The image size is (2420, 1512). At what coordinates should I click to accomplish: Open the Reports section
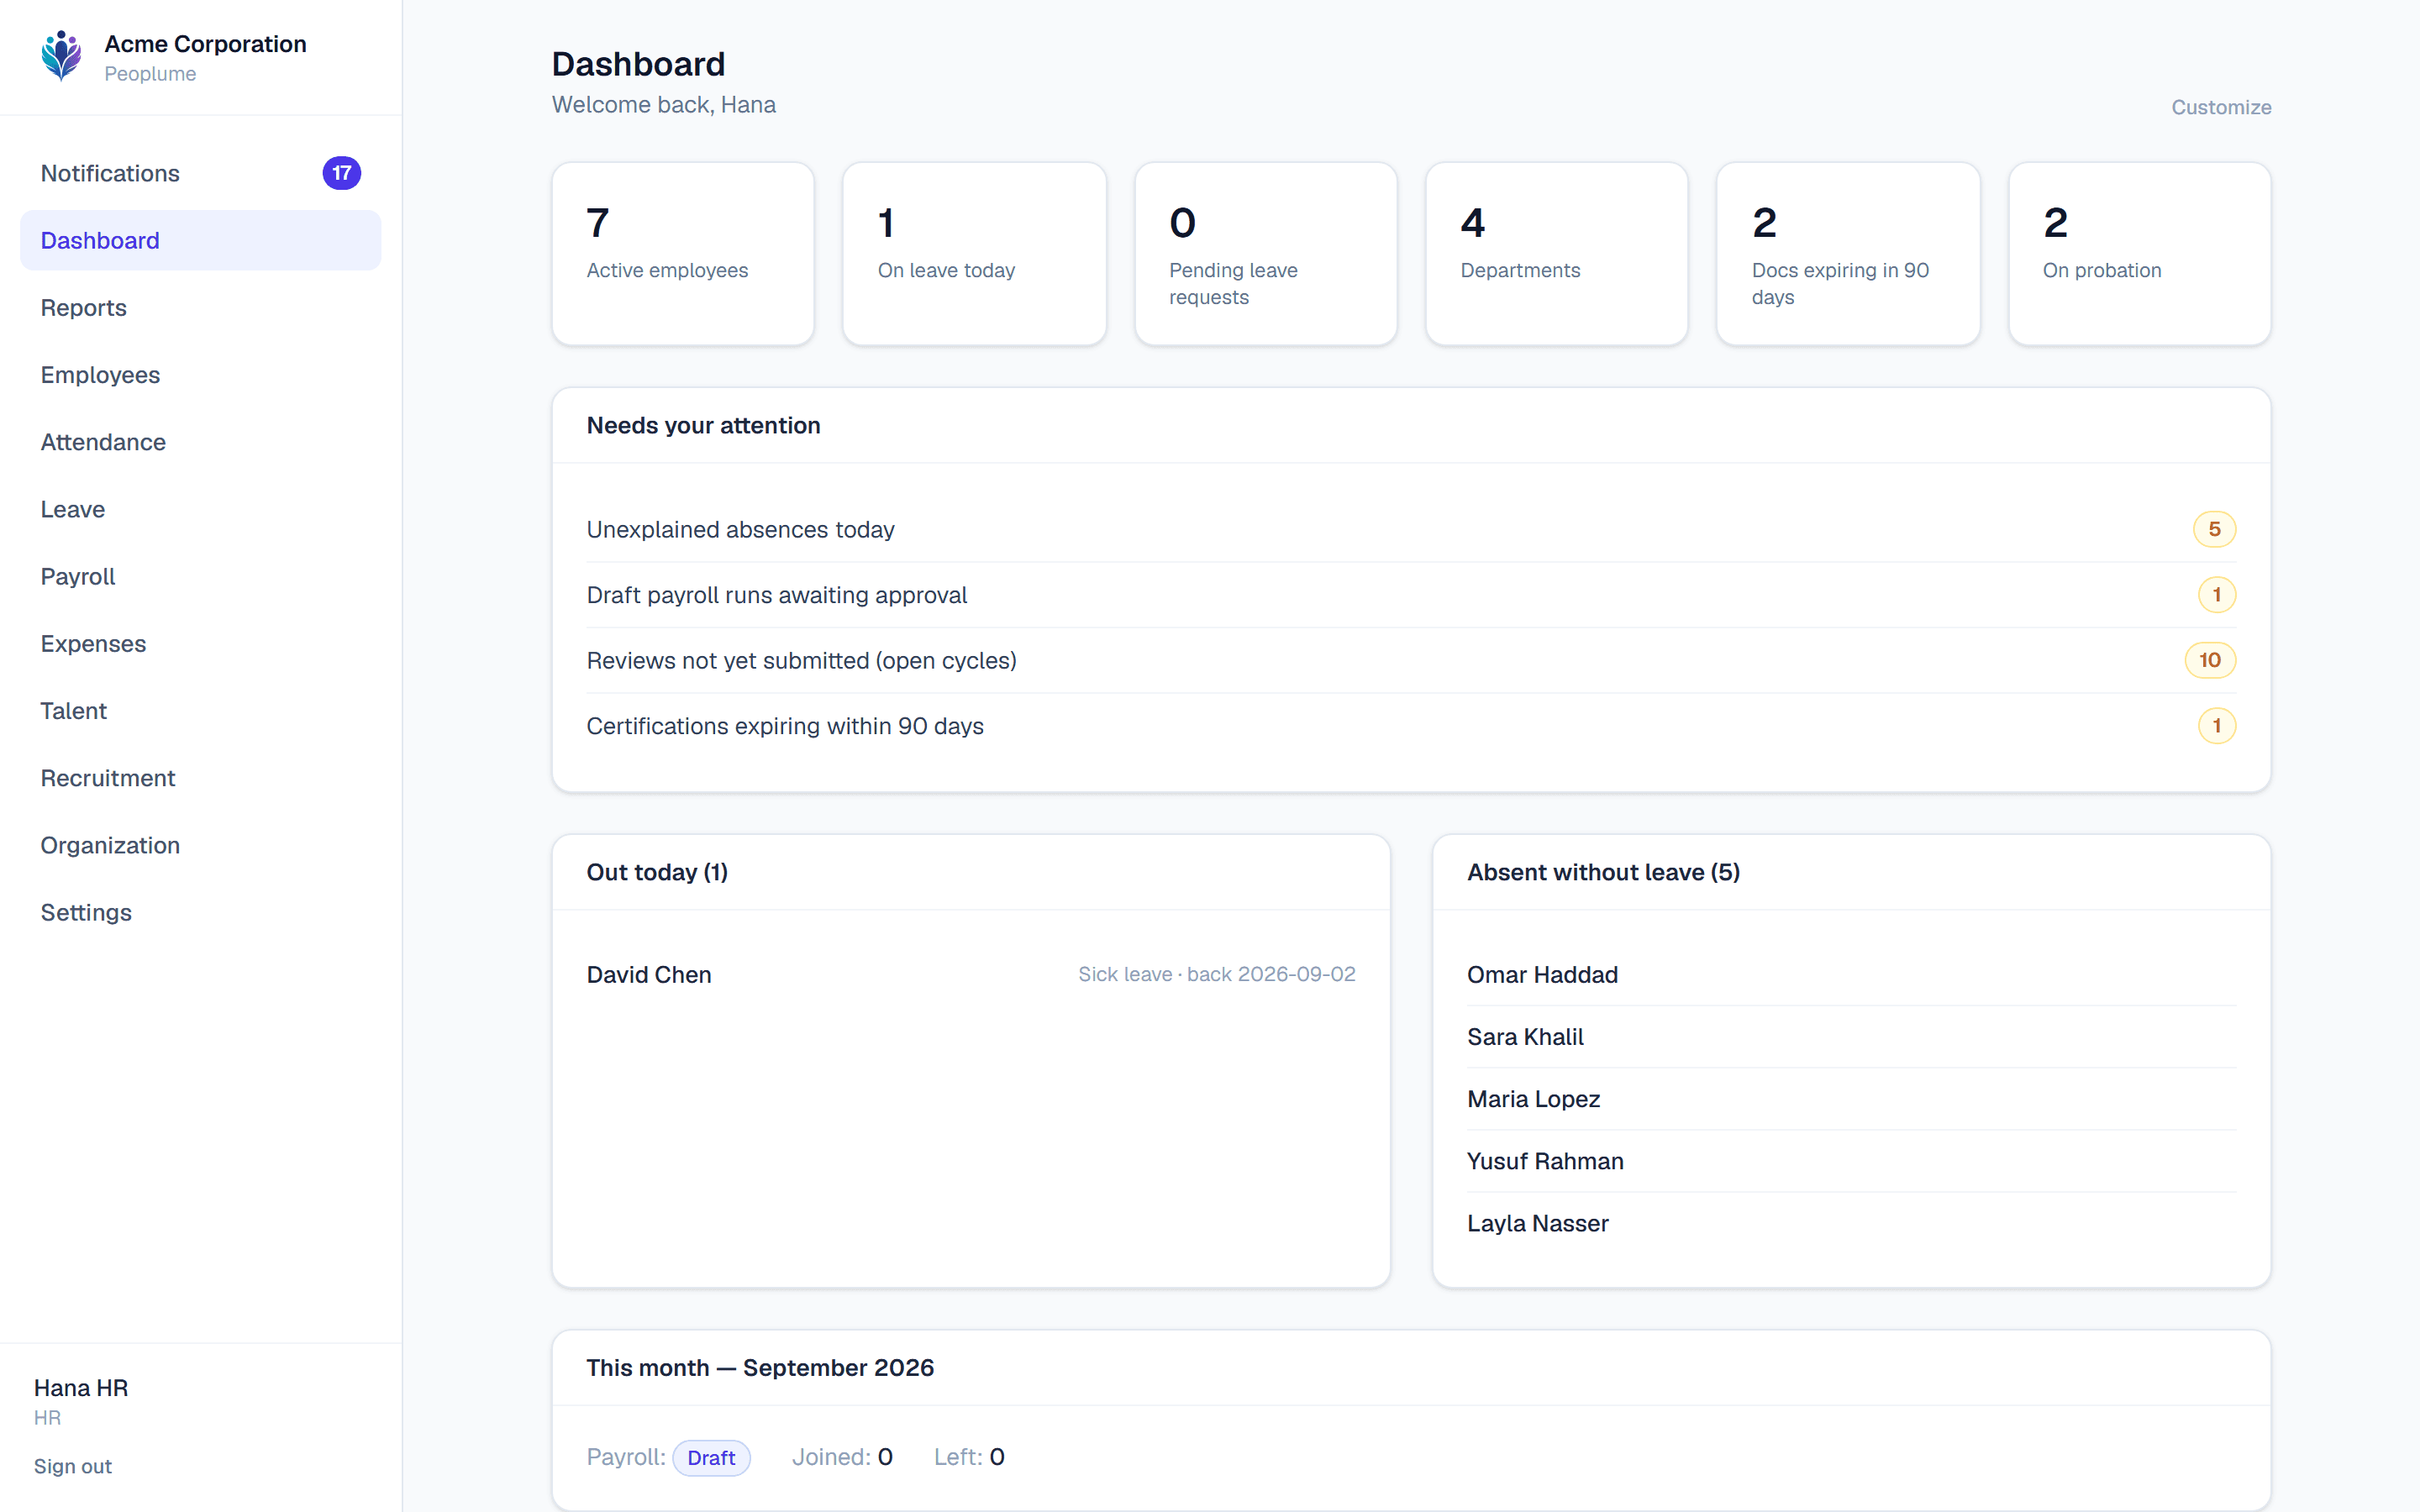[x=200, y=307]
